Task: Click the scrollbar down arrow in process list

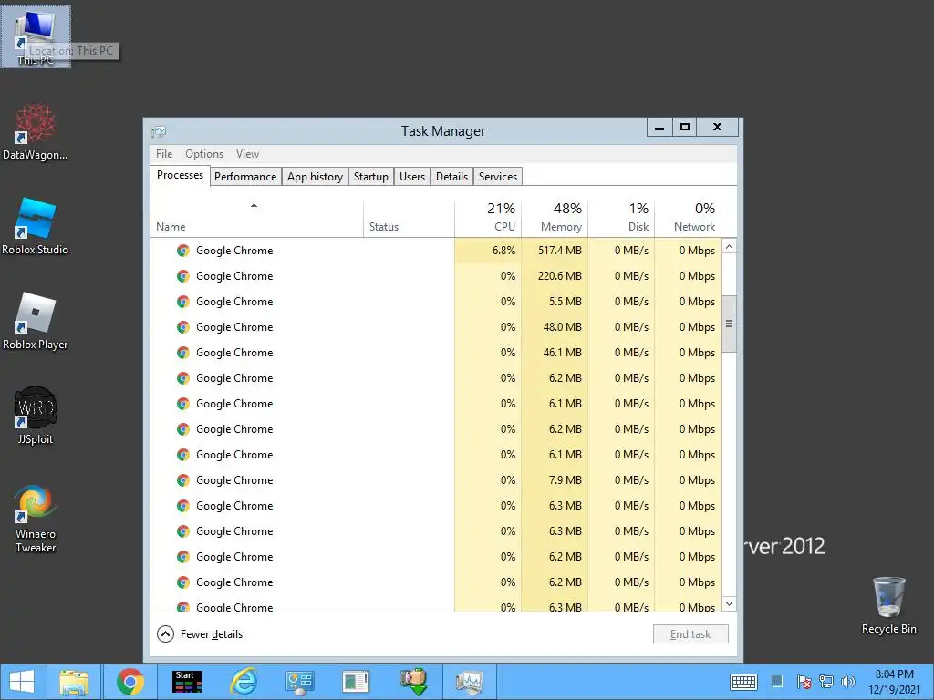Action: coord(729,603)
